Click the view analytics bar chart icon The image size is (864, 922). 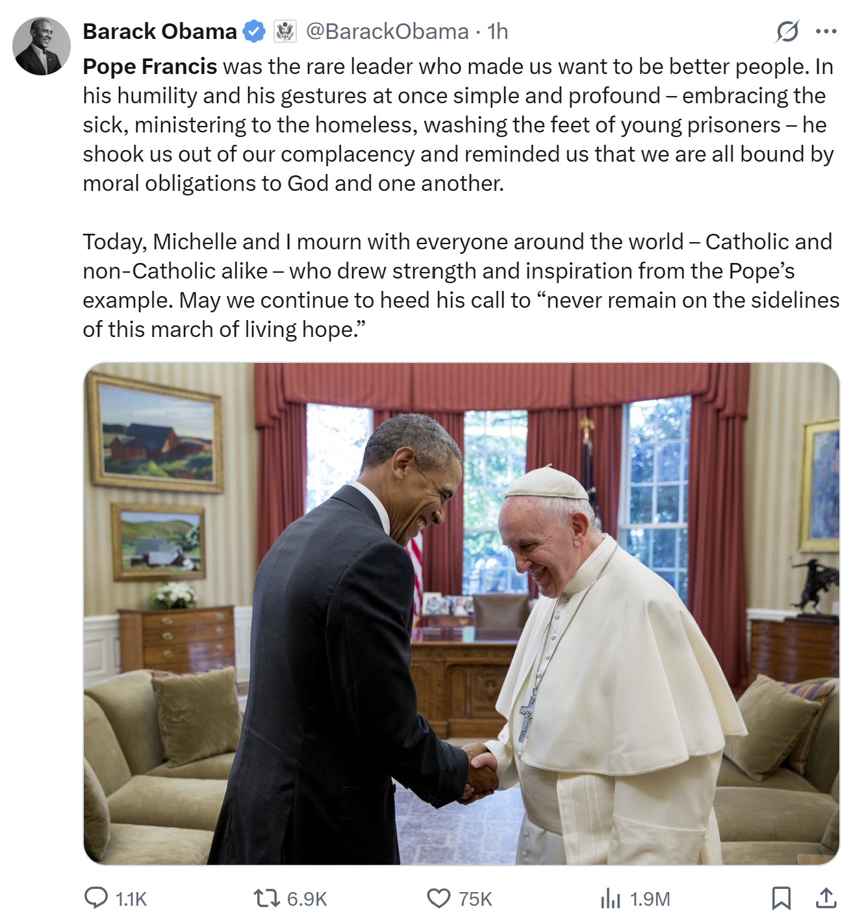coord(611,899)
